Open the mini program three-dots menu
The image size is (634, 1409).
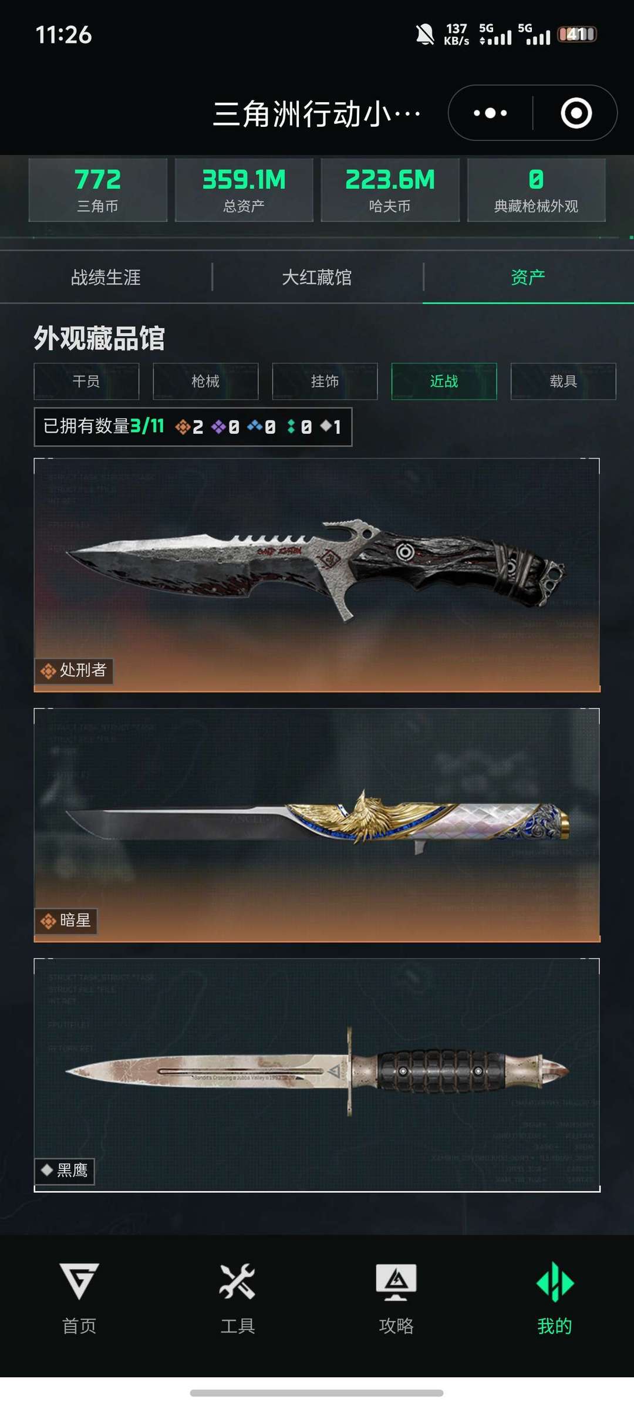pyautogui.click(x=490, y=113)
